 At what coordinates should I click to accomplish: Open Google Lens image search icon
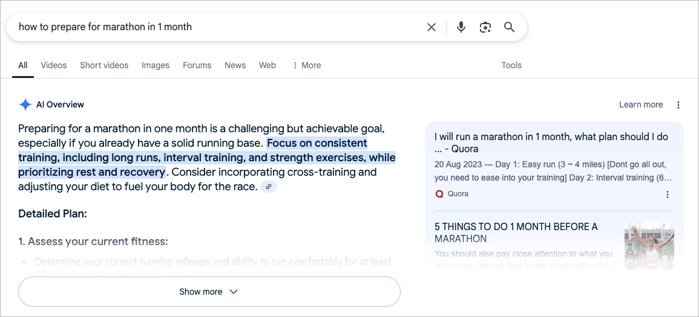coord(485,27)
